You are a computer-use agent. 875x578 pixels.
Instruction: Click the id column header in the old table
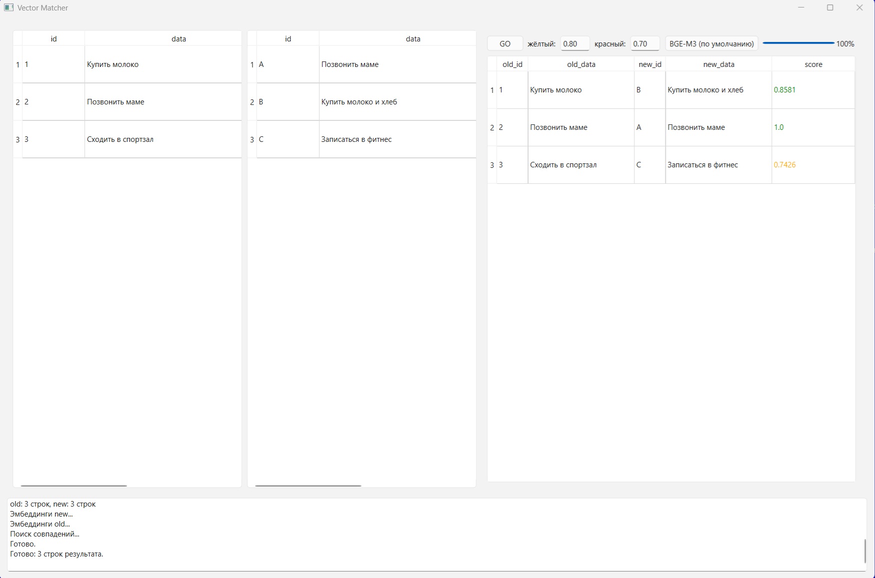coord(53,38)
